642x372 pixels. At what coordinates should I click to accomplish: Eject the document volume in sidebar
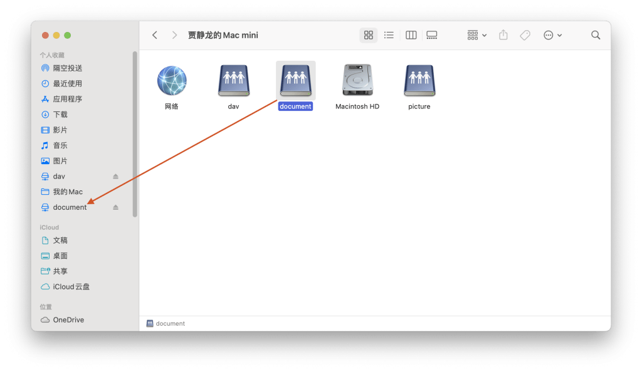click(x=115, y=208)
